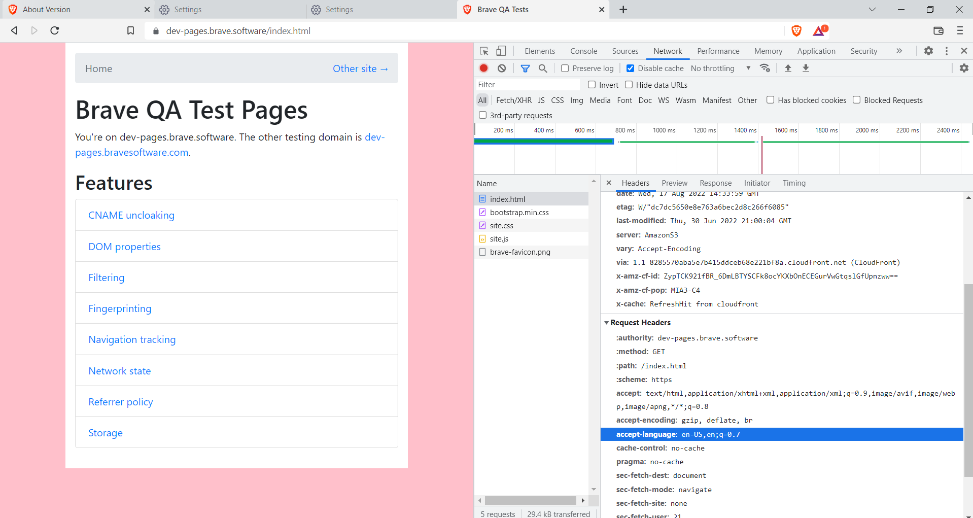Screen dimensions: 973x518
Task: Open network conditions wifi icon
Action: tap(765, 68)
